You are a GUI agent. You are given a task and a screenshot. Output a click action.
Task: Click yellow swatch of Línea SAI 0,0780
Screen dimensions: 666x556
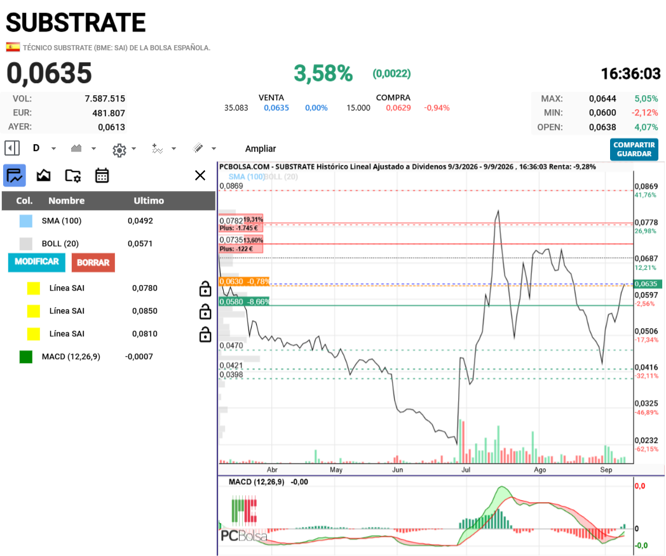[34, 288]
